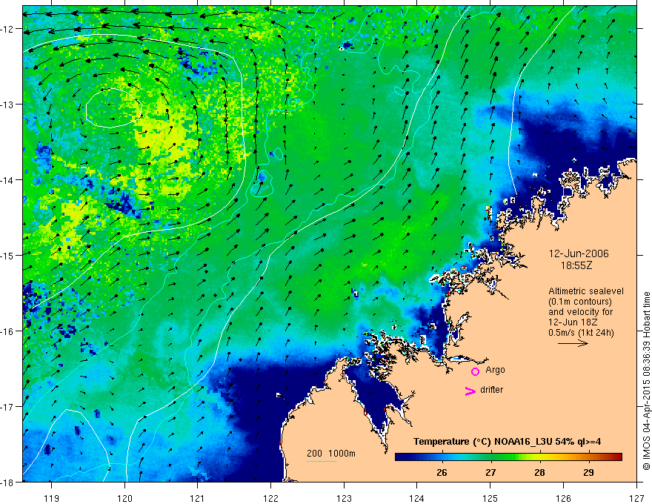Click the '120' longitude axis label
The height and width of the screenshot is (504, 652).
pyautogui.click(x=124, y=498)
